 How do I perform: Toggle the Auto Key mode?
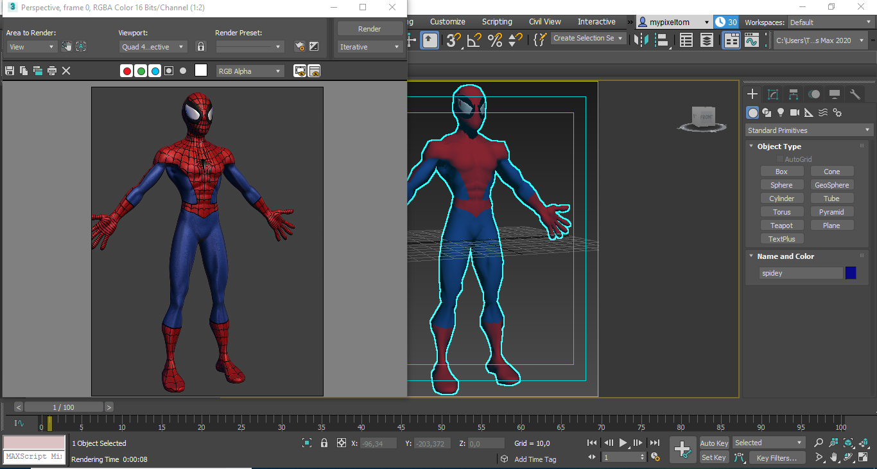(x=714, y=443)
